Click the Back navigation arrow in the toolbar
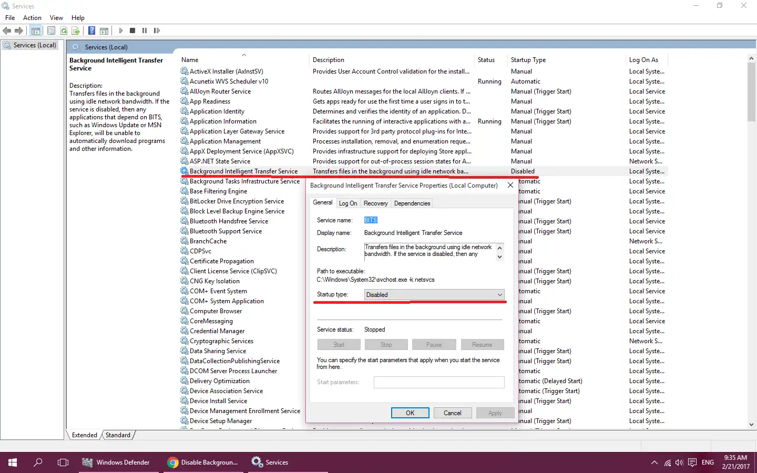 7,30
